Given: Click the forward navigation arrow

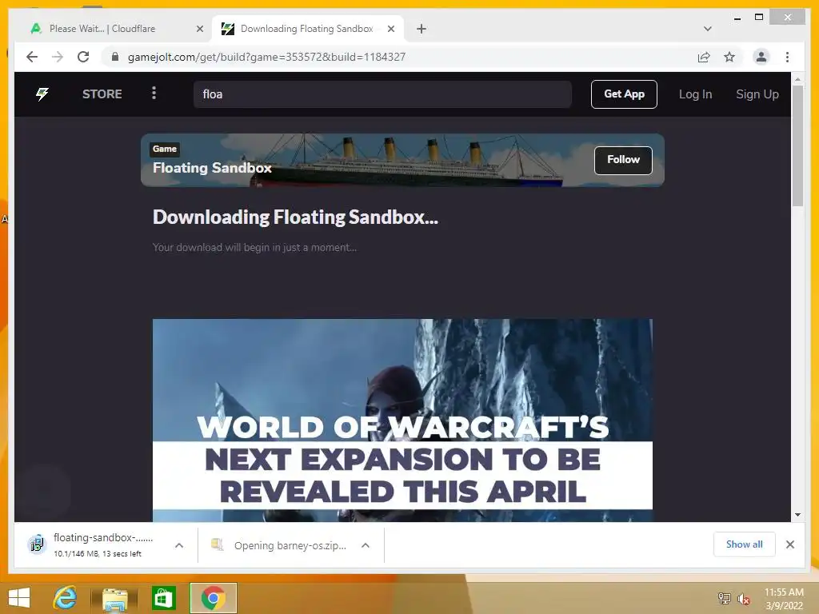Looking at the screenshot, I should click(58, 57).
